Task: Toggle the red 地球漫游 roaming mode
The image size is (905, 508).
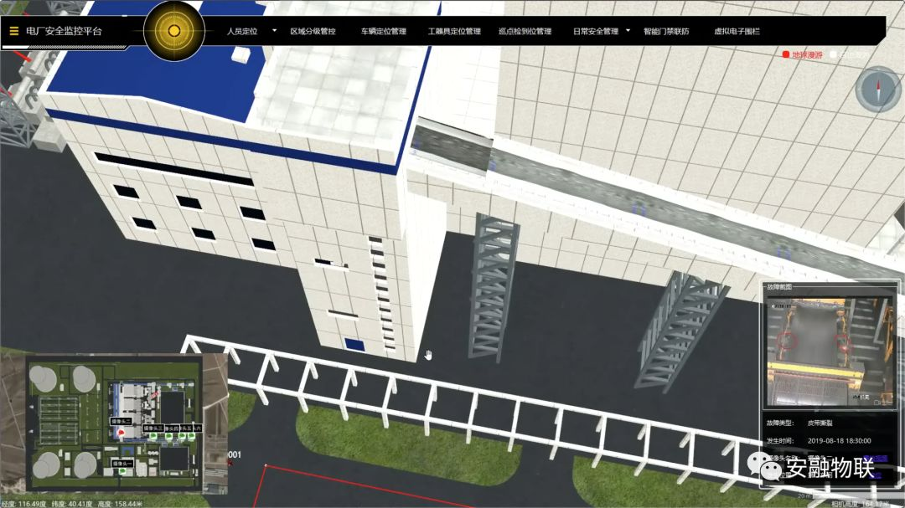Action: (802, 54)
